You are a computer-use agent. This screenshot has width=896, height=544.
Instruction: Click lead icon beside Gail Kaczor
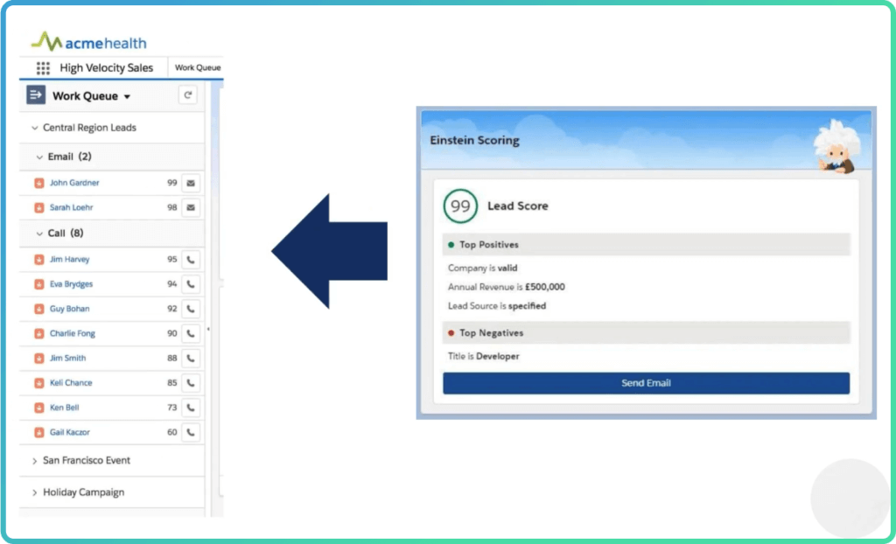(x=38, y=432)
